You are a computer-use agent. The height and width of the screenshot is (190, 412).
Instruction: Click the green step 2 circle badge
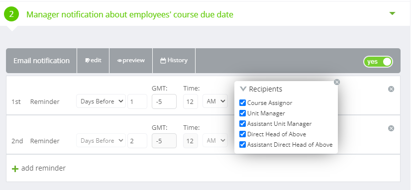tap(11, 14)
